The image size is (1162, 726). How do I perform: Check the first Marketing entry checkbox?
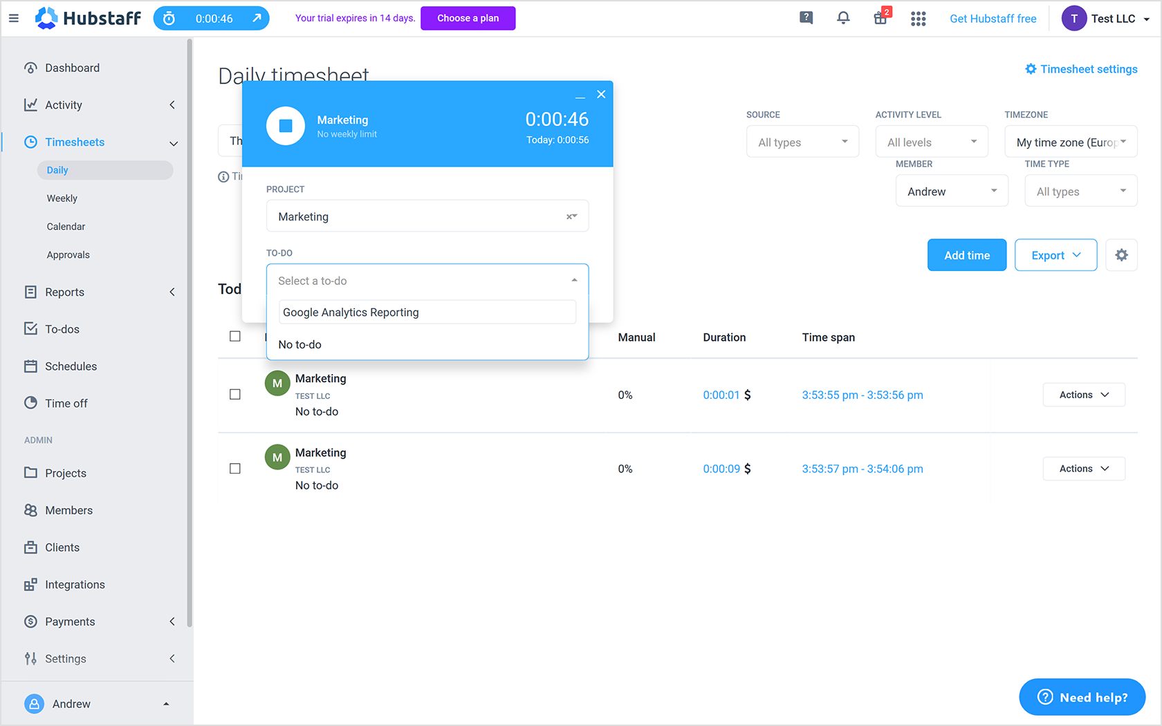pyautogui.click(x=234, y=394)
